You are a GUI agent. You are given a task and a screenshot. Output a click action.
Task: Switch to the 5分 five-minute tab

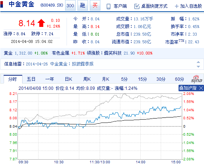pos(124,79)
